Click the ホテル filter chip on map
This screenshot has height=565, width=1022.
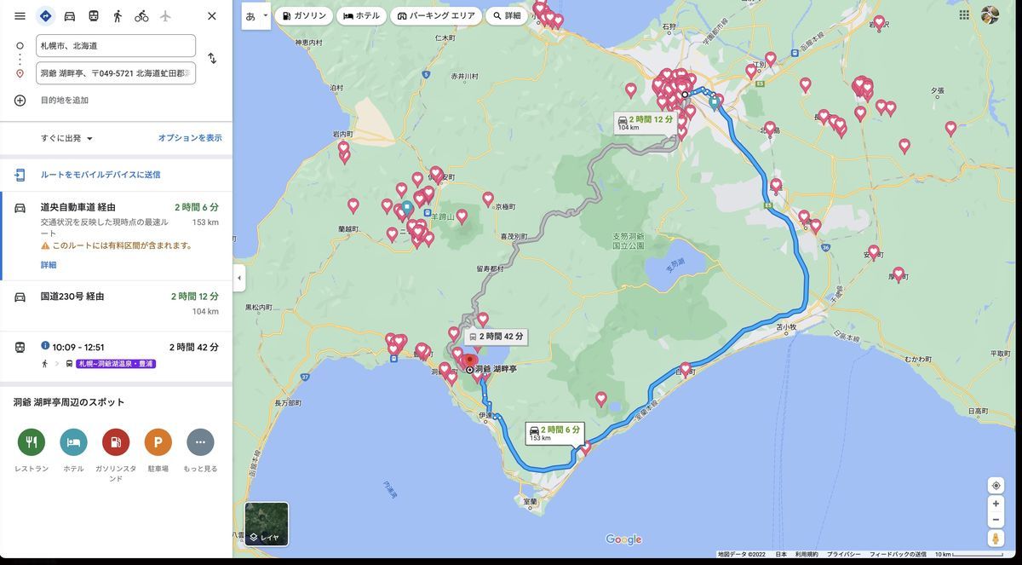click(361, 16)
